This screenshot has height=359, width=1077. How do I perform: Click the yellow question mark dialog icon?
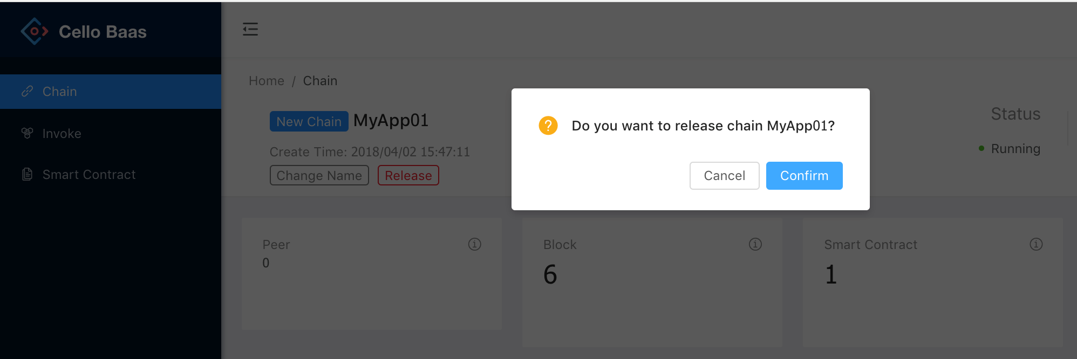tap(548, 126)
